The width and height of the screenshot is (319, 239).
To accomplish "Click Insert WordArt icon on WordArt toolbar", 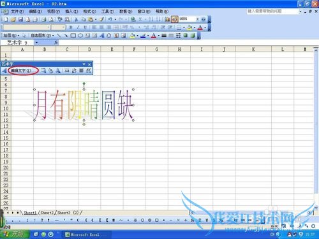I will coord(4,71).
